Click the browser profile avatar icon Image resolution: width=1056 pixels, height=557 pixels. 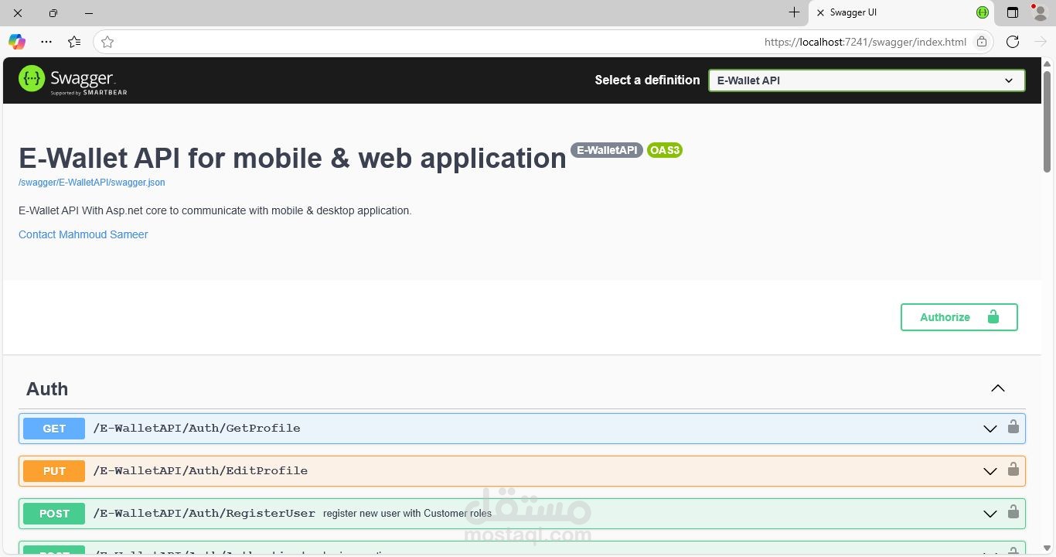(1039, 12)
